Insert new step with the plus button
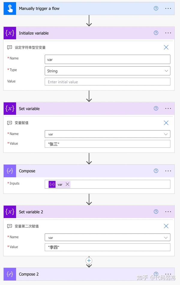Viewport: 180px width, 285px height. [89, 261]
